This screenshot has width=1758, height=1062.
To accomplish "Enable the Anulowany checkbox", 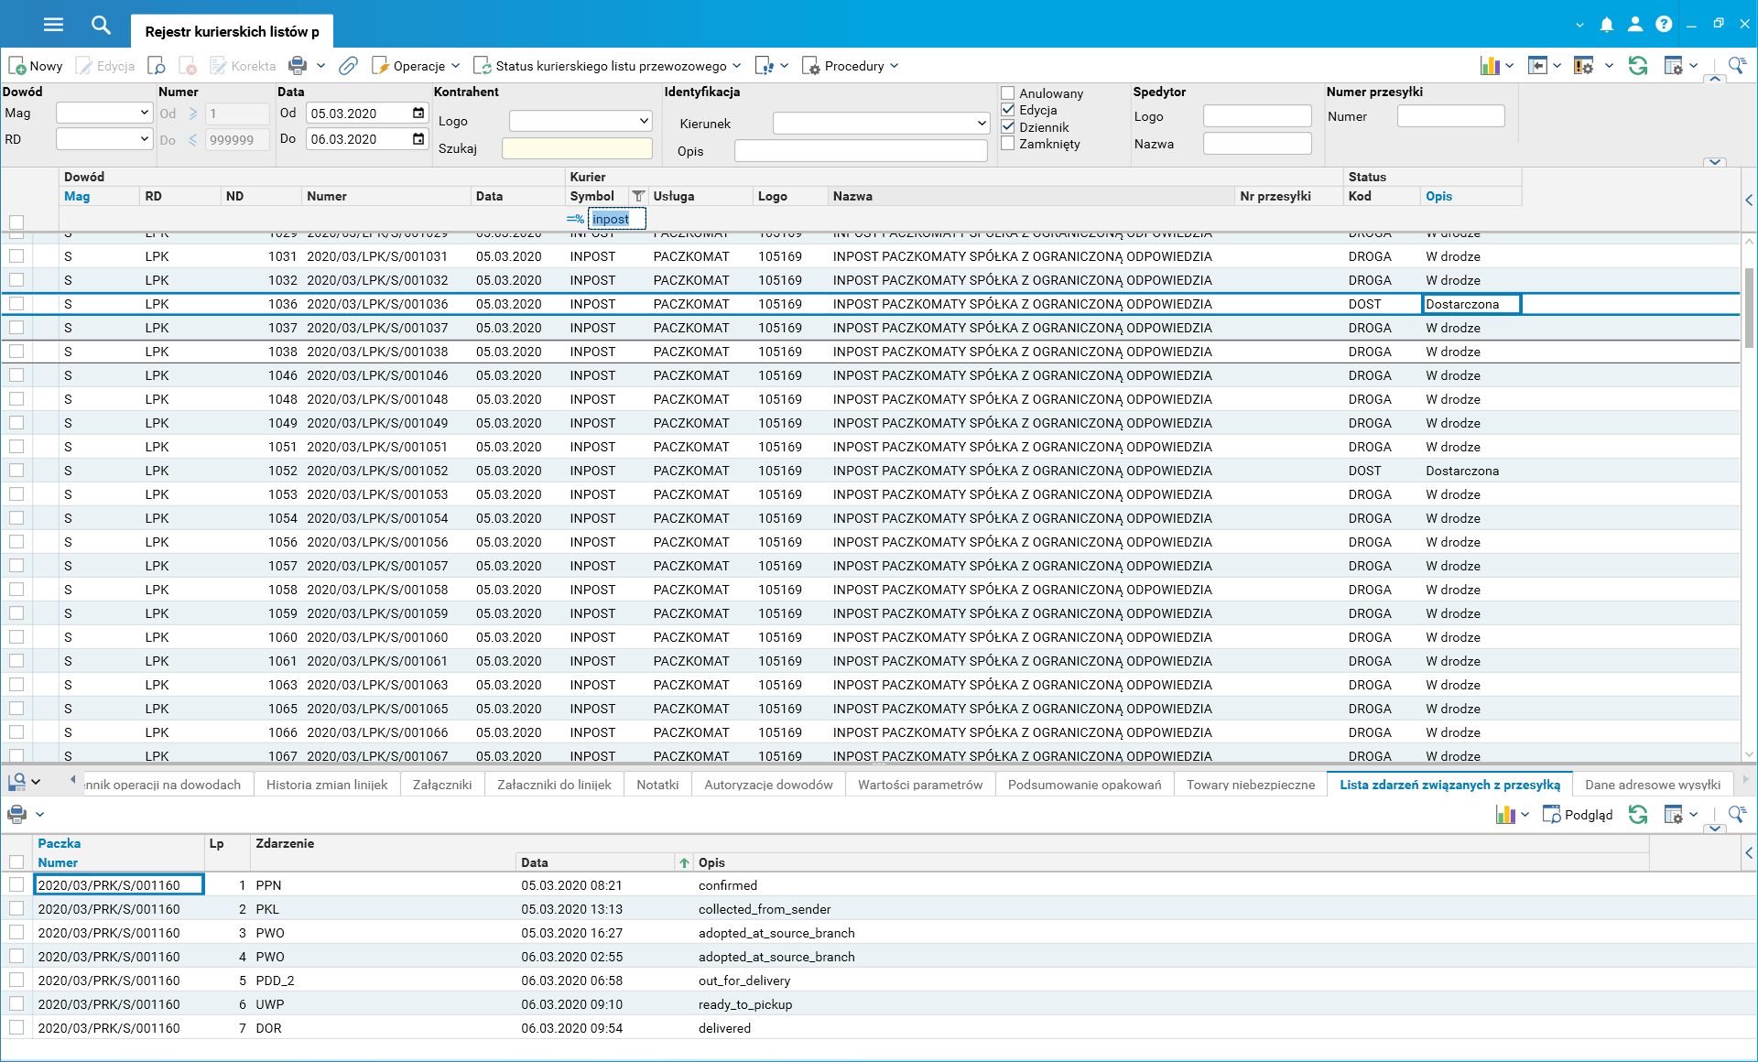I will coord(1008,93).
